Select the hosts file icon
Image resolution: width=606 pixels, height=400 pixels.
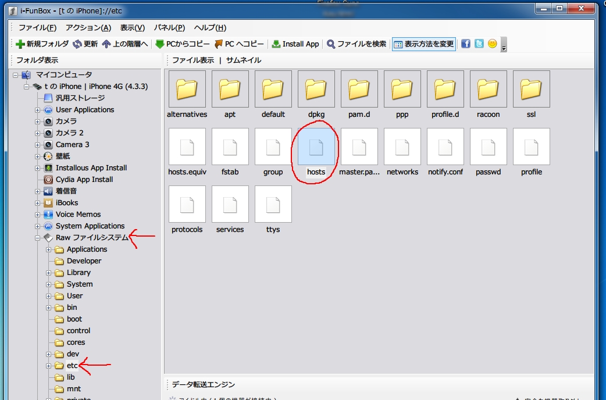click(x=316, y=147)
